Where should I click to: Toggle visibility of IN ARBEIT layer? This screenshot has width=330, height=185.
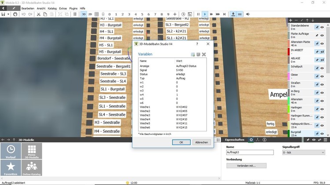(322, 52)
